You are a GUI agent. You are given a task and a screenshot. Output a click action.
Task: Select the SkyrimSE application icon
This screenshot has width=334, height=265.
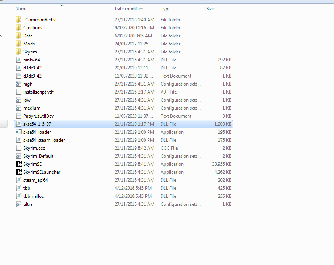click(19, 164)
